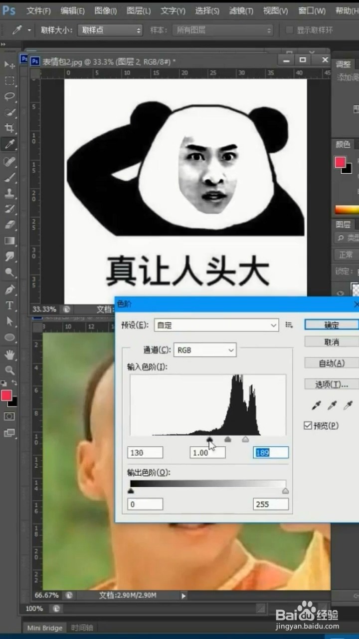Open the 图像(I) menu

[x=105, y=10]
